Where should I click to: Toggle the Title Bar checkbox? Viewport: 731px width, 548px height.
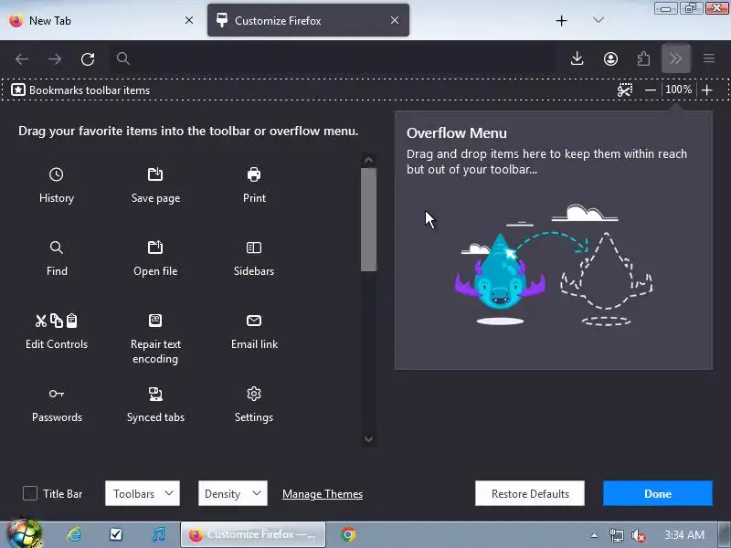coord(30,493)
